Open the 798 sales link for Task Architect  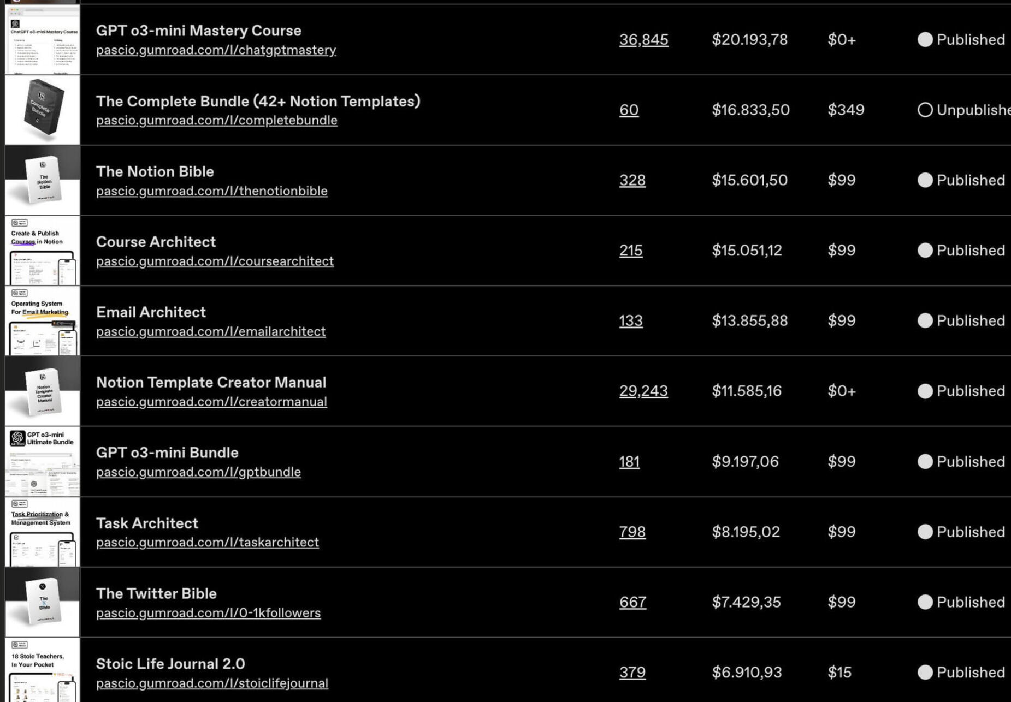(x=632, y=532)
